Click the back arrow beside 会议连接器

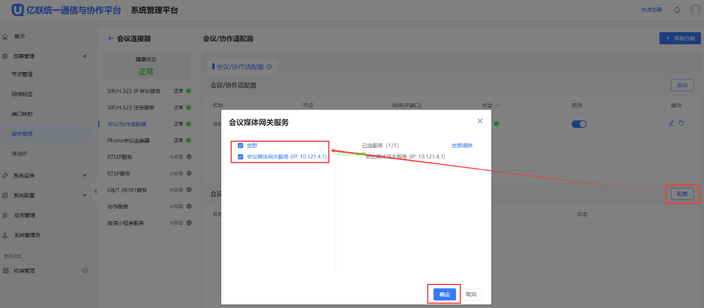pos(110,39)
